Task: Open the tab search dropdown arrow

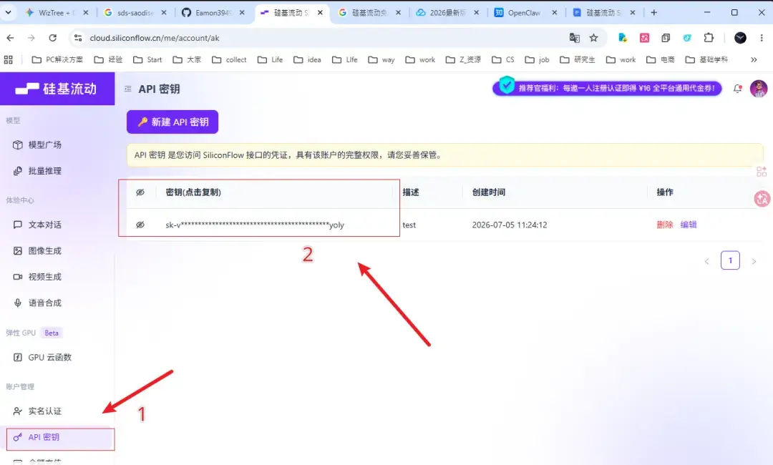Action: pos(9,12)
